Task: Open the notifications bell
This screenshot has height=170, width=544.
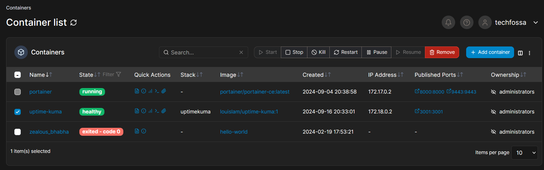Action: pos(448,22)
